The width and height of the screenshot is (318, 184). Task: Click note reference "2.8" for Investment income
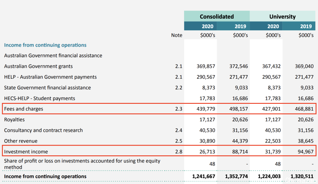(179, 152)
